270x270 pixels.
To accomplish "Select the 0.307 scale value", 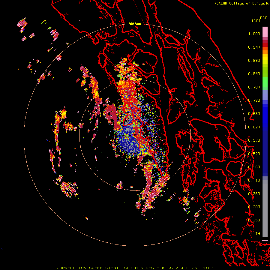I will [x=254, y=207].
